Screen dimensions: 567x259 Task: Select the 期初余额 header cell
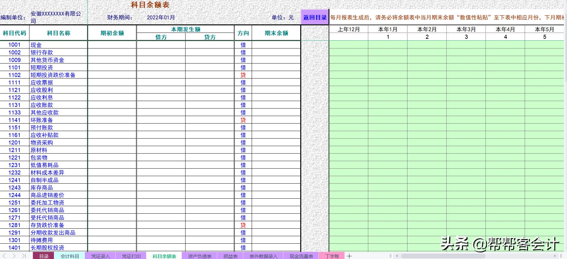point(112,33)
